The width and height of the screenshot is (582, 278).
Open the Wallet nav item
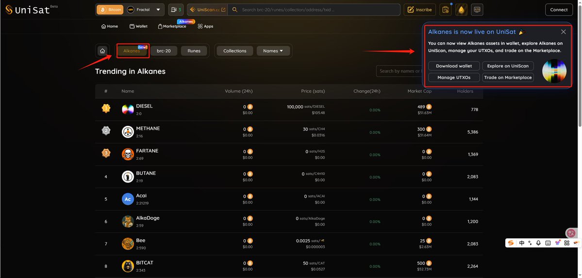pos(138,26)
